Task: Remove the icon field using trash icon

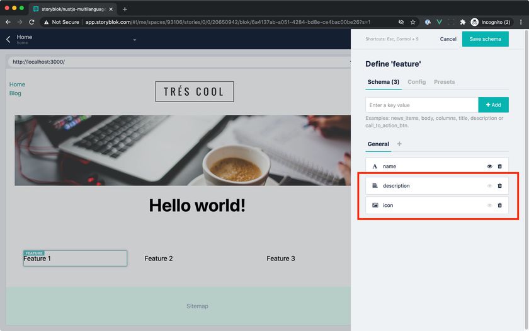Action: click(x=499, y=206)
